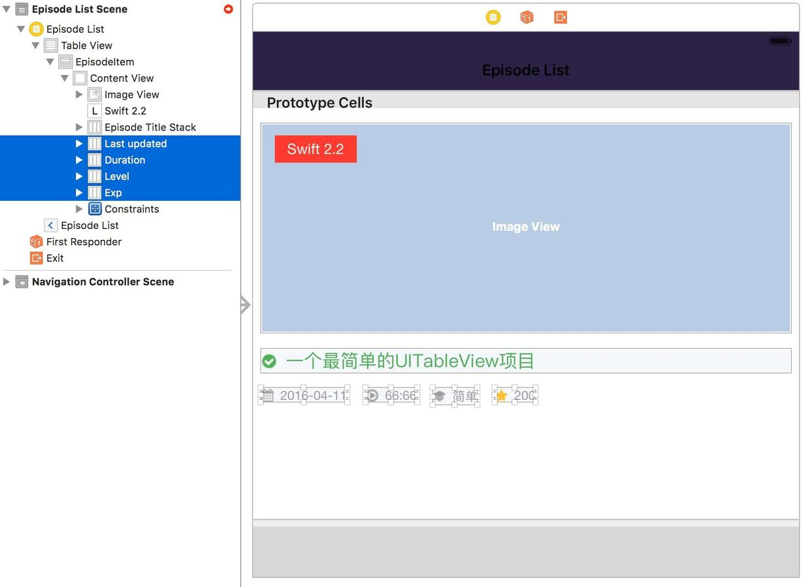This screenshot has width=810, height=587.
Task: Click the Content View icon in outline
Action: [x=80, y=78]
